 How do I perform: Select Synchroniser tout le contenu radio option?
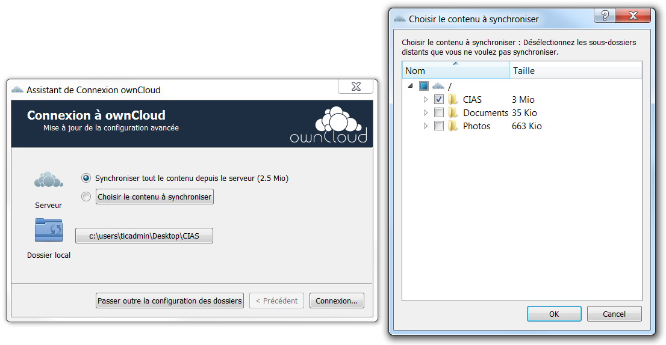86,179
